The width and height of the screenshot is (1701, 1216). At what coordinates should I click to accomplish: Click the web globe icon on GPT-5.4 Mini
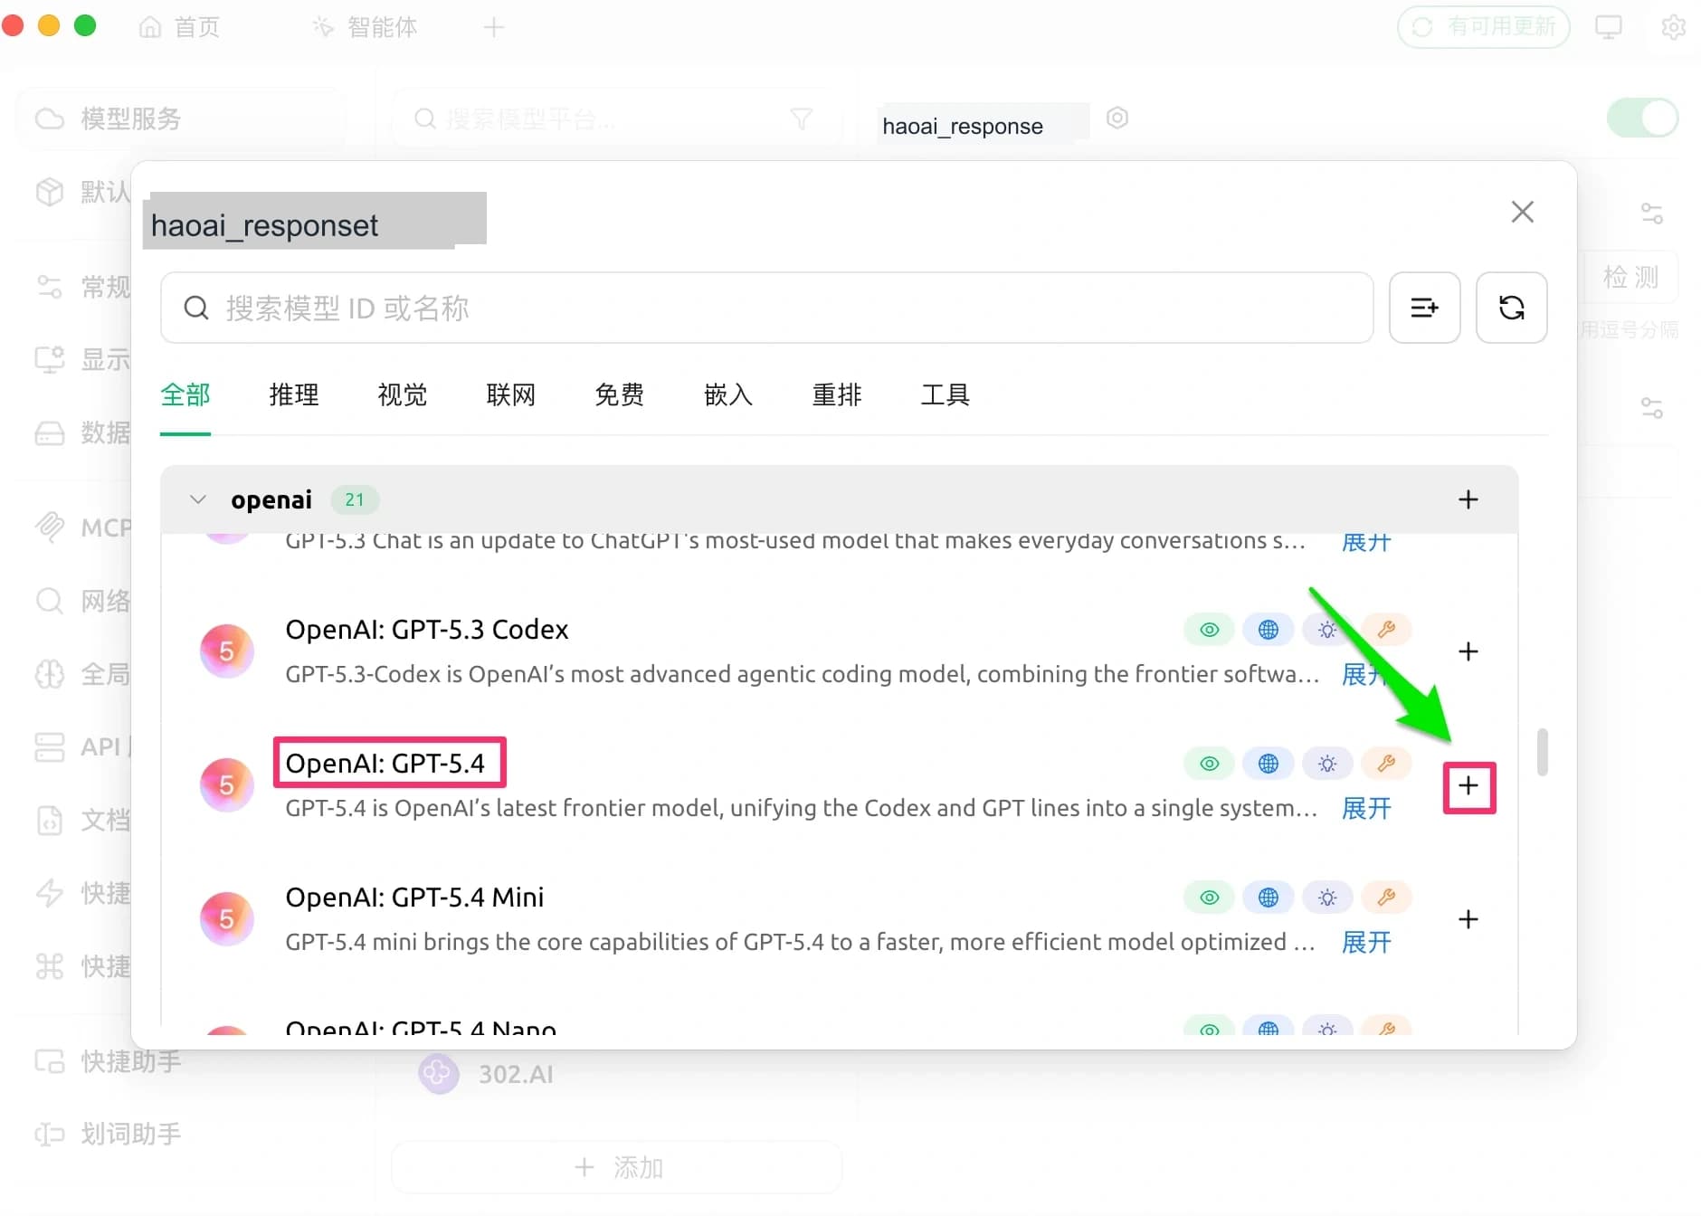tap(1269, 898)
